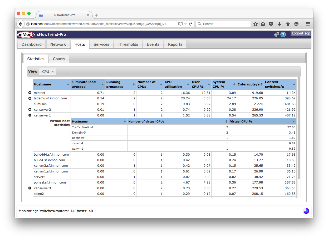Sort by 1-minute load average column

[88, 84]
